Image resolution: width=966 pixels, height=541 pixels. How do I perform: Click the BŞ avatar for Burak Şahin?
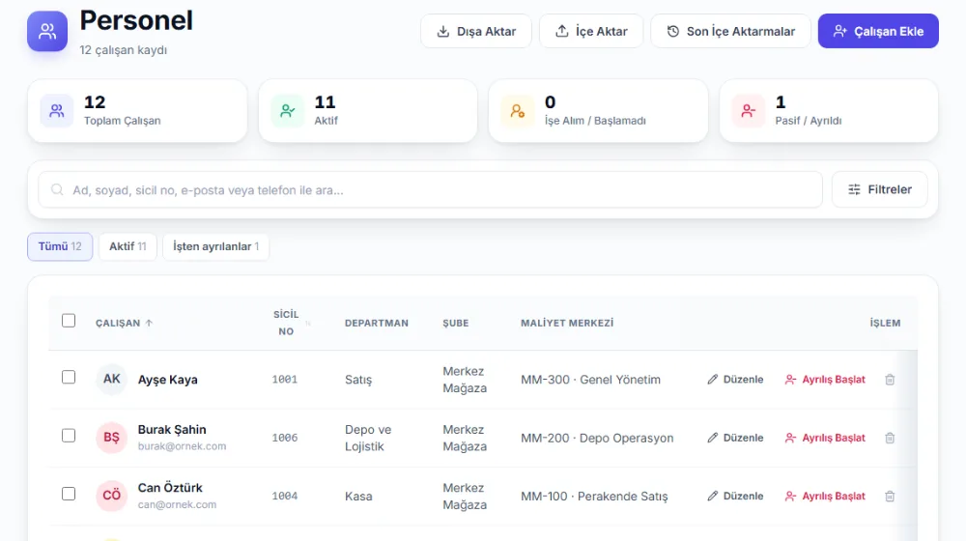tap(111, 438)
